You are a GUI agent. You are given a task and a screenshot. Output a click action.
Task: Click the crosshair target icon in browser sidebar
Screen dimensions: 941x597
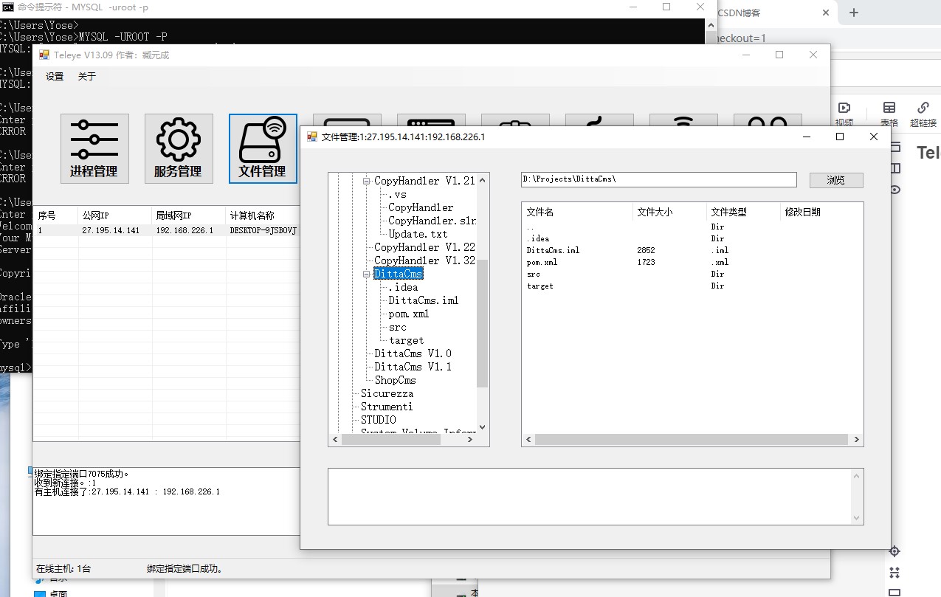coord(895,551)
